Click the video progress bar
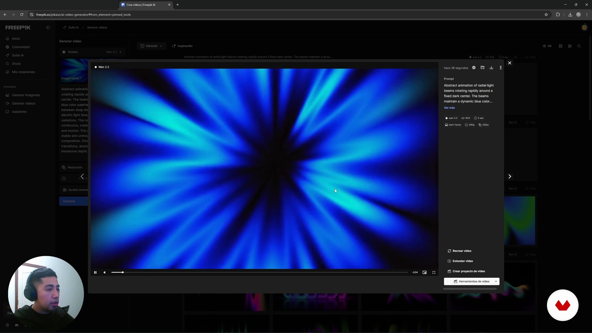 coord(259,273)
